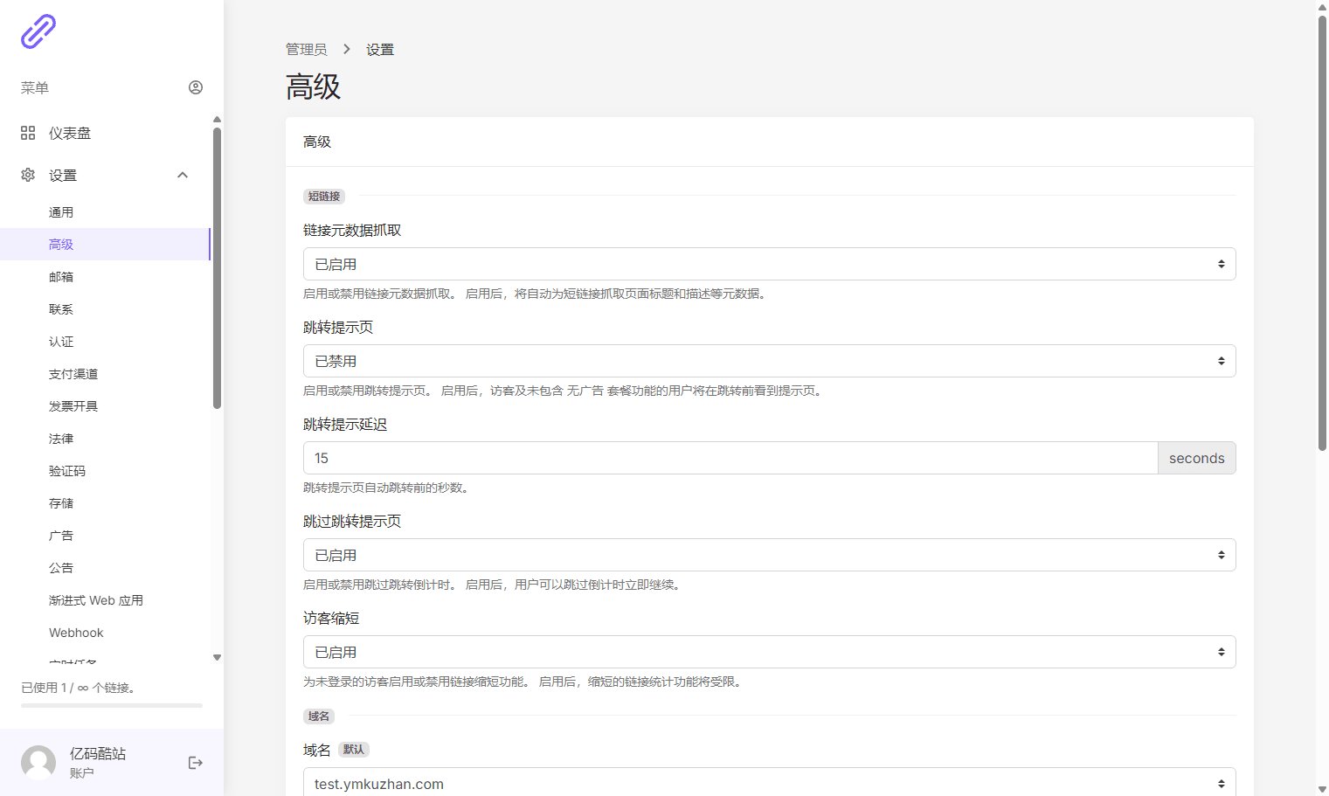Click the 设置 gear icon
1329x796 pixels.
point(28,175)
